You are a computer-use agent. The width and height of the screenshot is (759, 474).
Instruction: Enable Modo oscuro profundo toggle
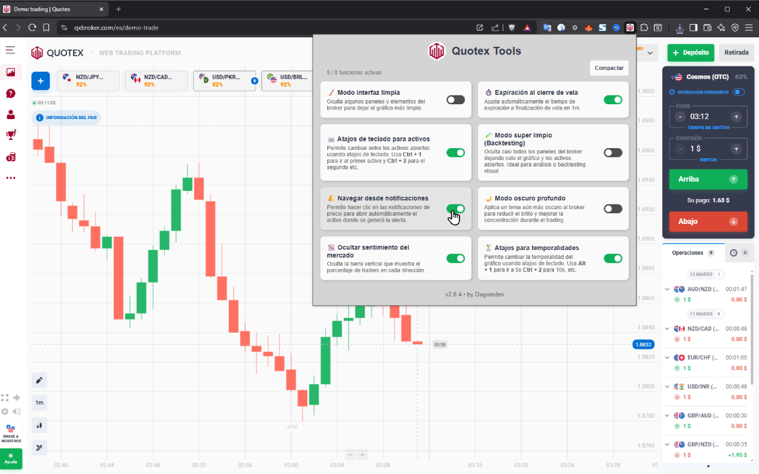pyautogui.click(x=613, y=209)
